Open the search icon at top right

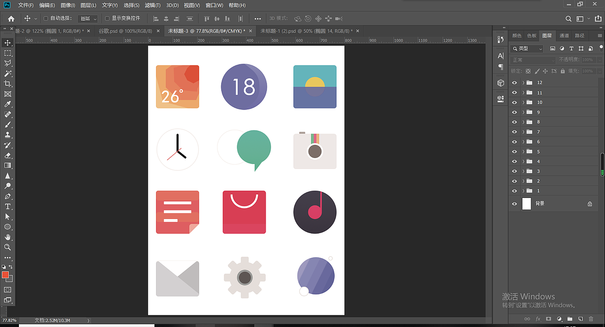tap(569, 19)
